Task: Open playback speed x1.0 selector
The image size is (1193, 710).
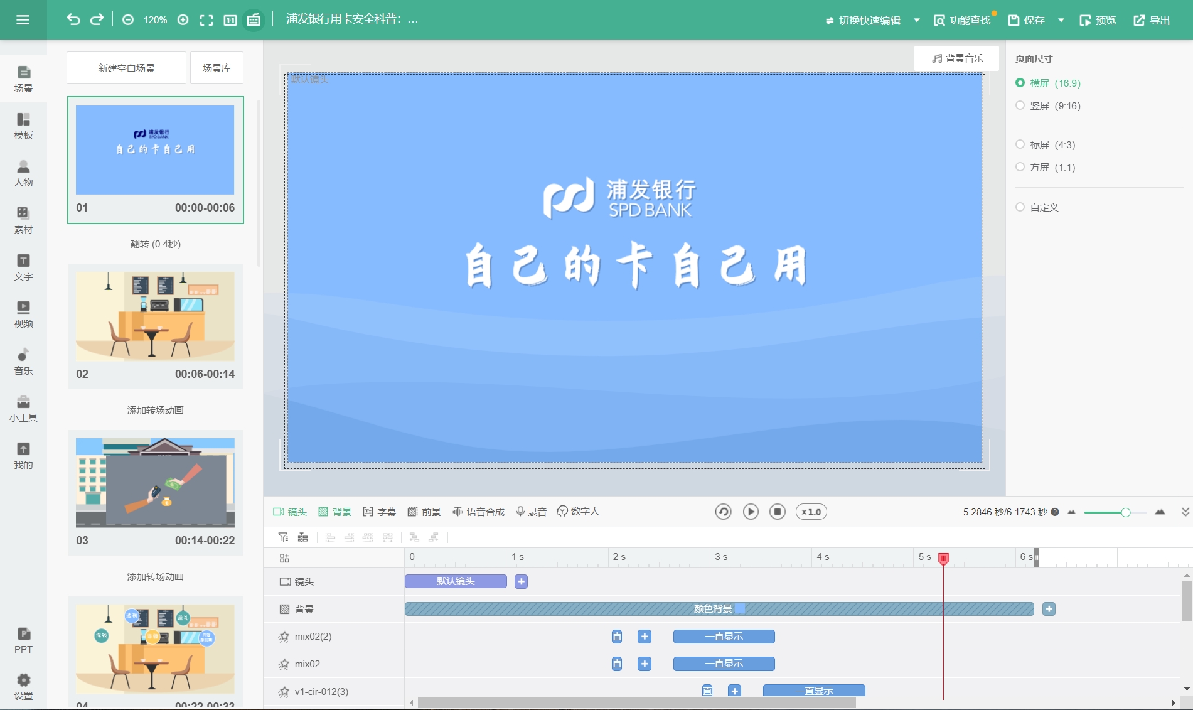Action: pyautogui.click(x=811, y=512)
